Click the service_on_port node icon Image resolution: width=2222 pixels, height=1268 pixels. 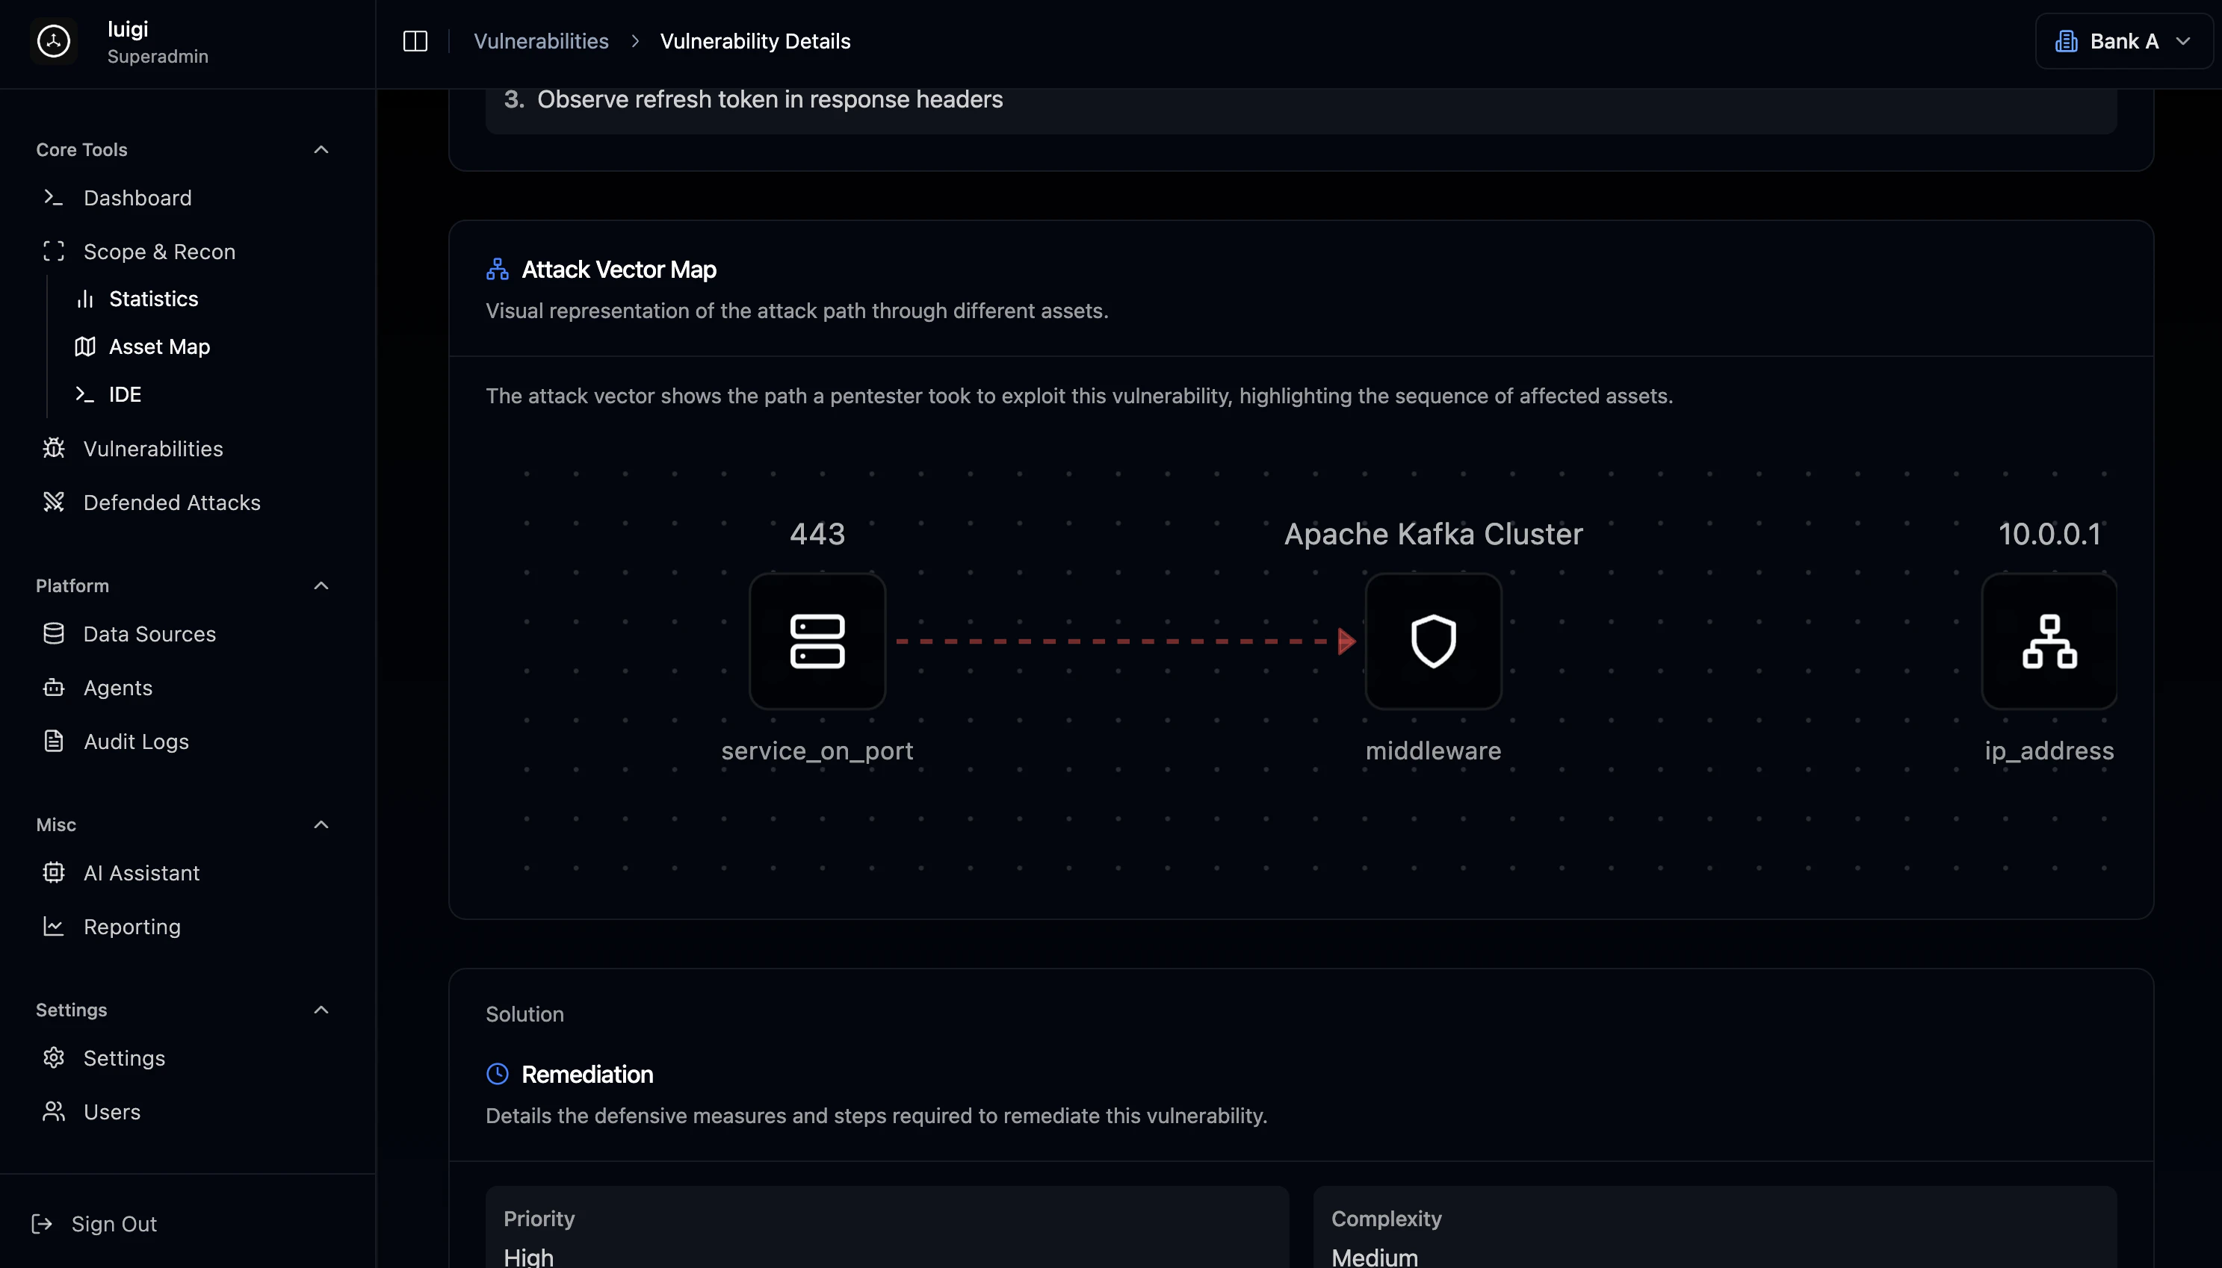[816, 641]
